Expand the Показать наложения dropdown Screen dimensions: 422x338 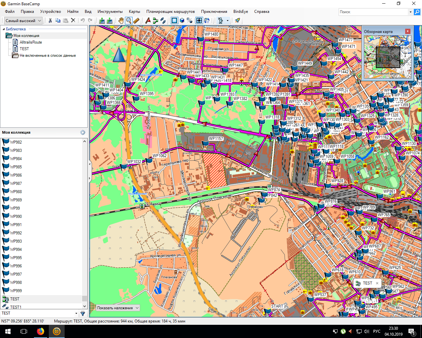118,308
